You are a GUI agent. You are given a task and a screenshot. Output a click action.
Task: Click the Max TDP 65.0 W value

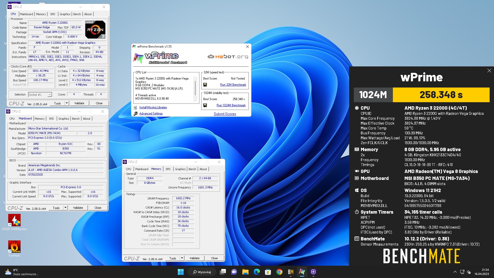tap(76, 27)
